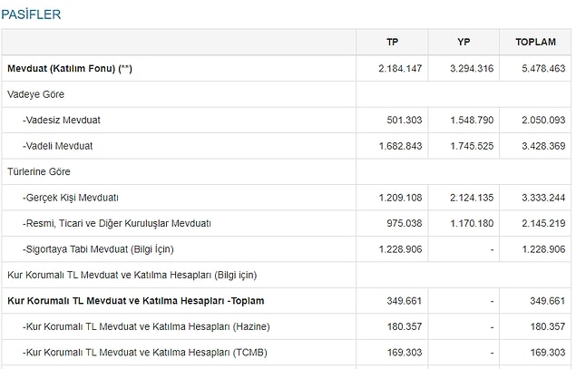Click Kur Korumalı Hesapları (TCMB) row
576x369 pixels.
click(x=133, y=352)
